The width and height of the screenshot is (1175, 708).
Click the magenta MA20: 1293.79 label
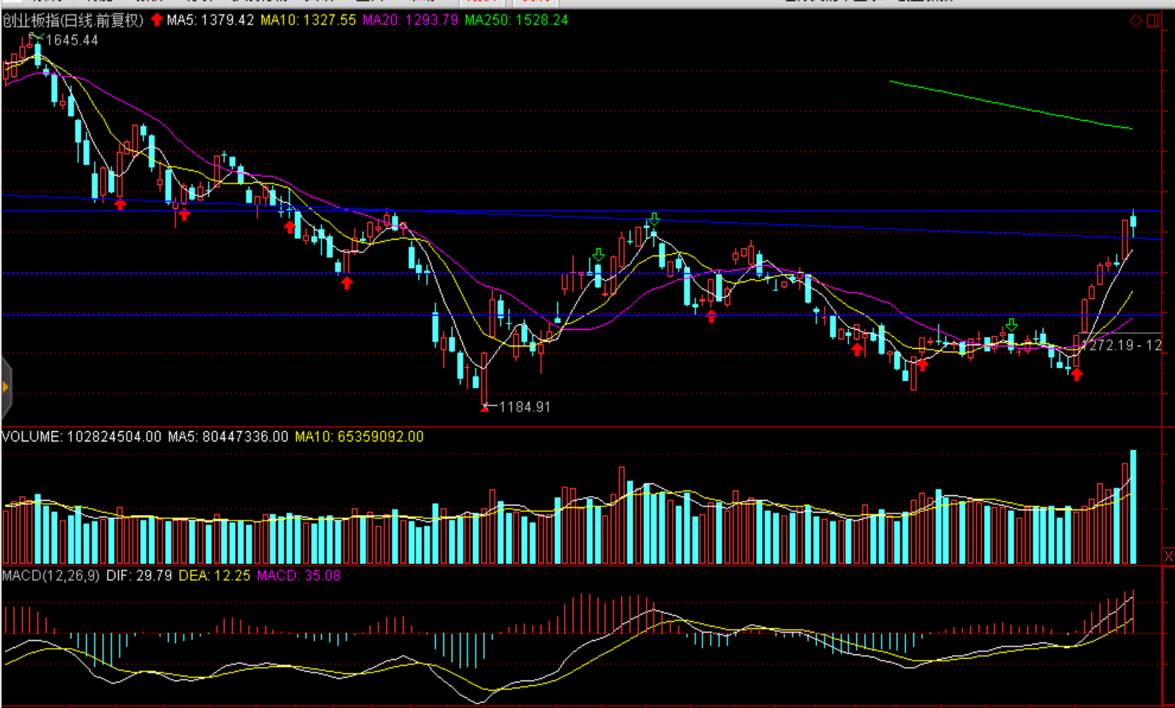tap(410, 20)
